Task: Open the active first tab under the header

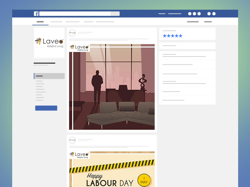Action: (x=40, y=22)
